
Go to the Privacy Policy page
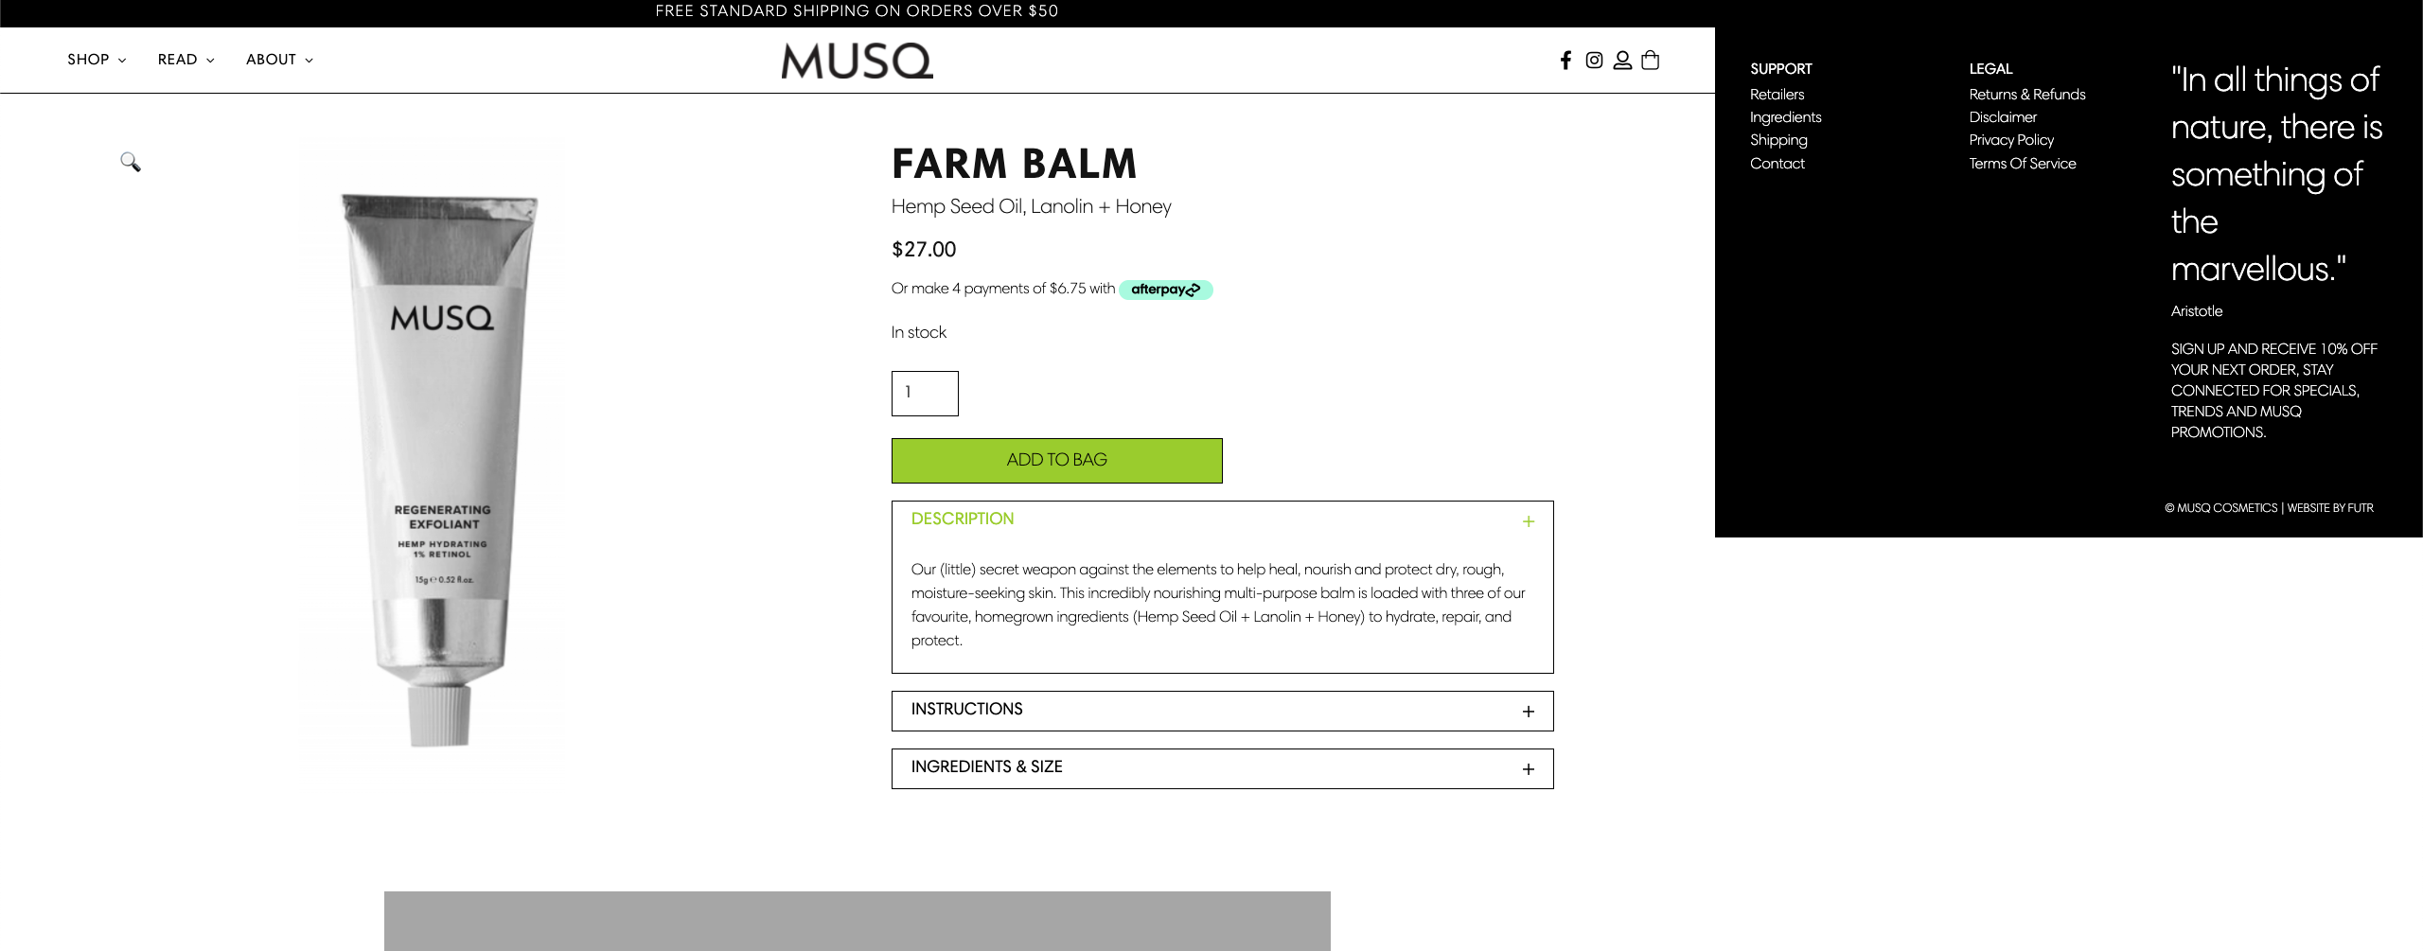pos(2011,140)
